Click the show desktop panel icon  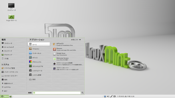11,96
